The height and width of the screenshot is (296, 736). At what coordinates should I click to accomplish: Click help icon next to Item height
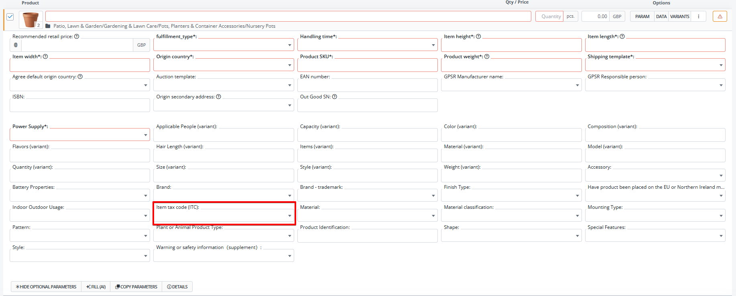[x=478, y=37]
